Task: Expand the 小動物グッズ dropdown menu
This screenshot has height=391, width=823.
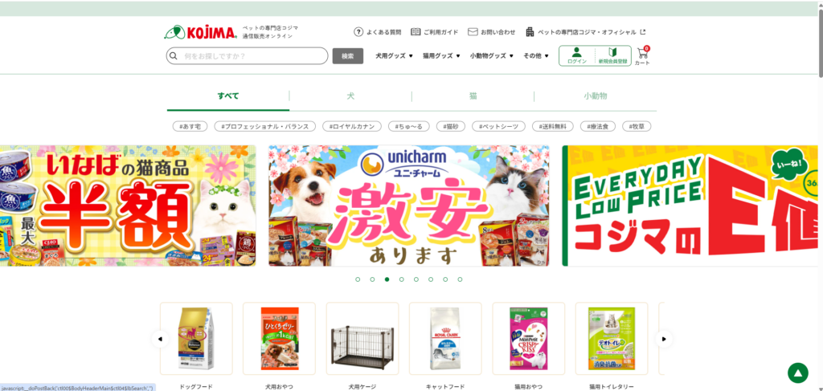Action: pyautogui.click(x=492, y=55)
